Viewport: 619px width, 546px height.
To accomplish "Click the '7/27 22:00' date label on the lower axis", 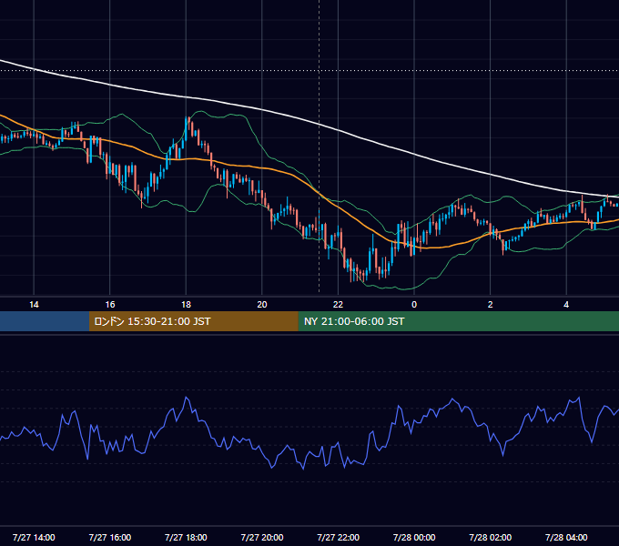I will point(339,537).
